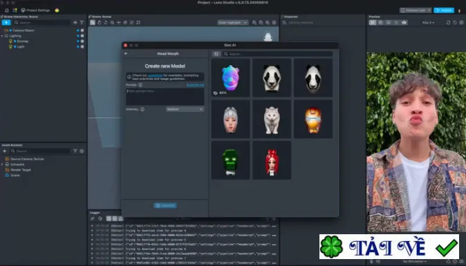Uncheck the Light object checkbox
This screenshot has height=266, width=466.
pos(82,46)
